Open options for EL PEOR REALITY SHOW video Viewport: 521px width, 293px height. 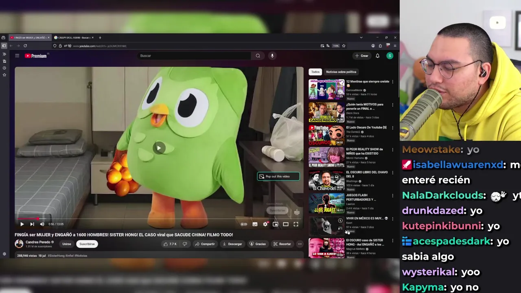[x=392, y=150]
